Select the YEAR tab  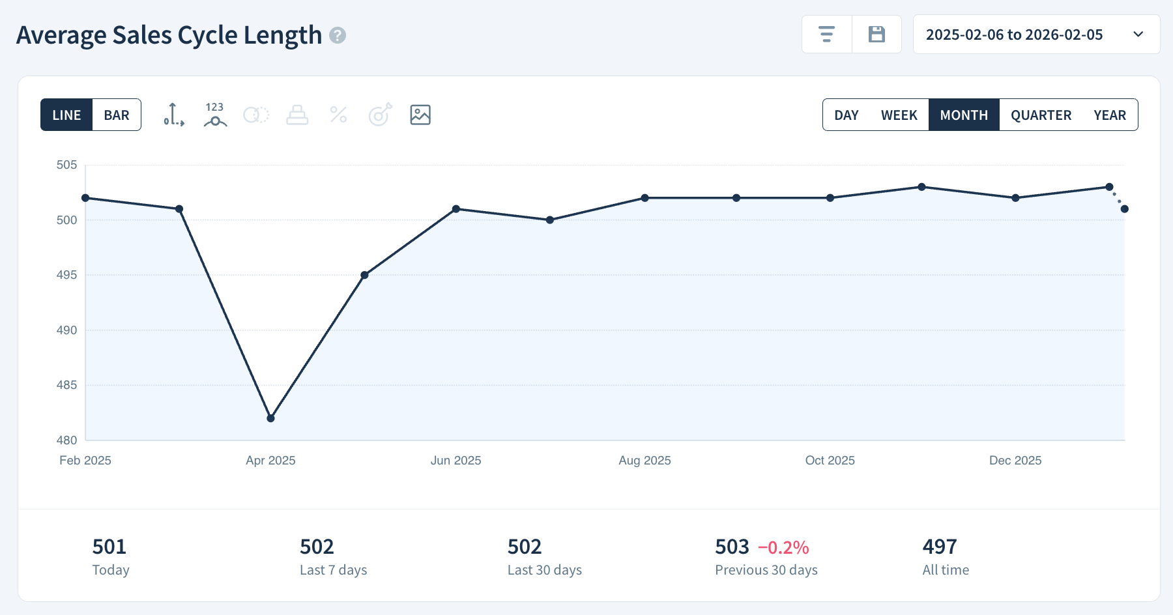coord(1110,115)
